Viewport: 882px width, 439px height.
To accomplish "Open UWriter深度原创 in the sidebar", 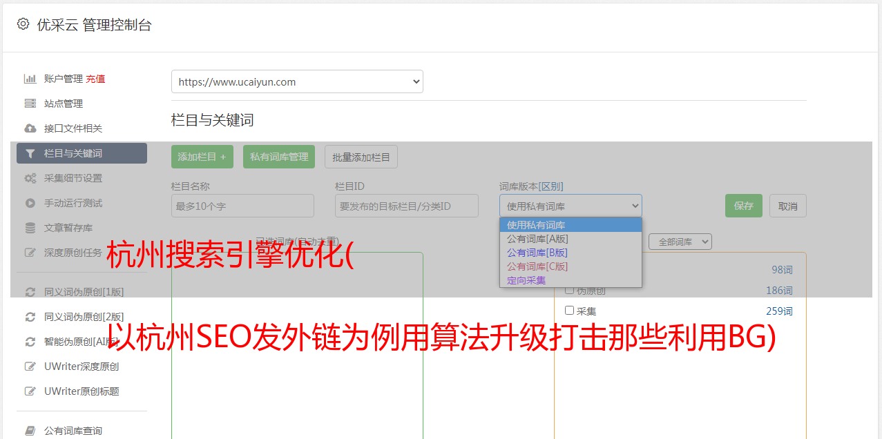I will click(x=82, y=367).
